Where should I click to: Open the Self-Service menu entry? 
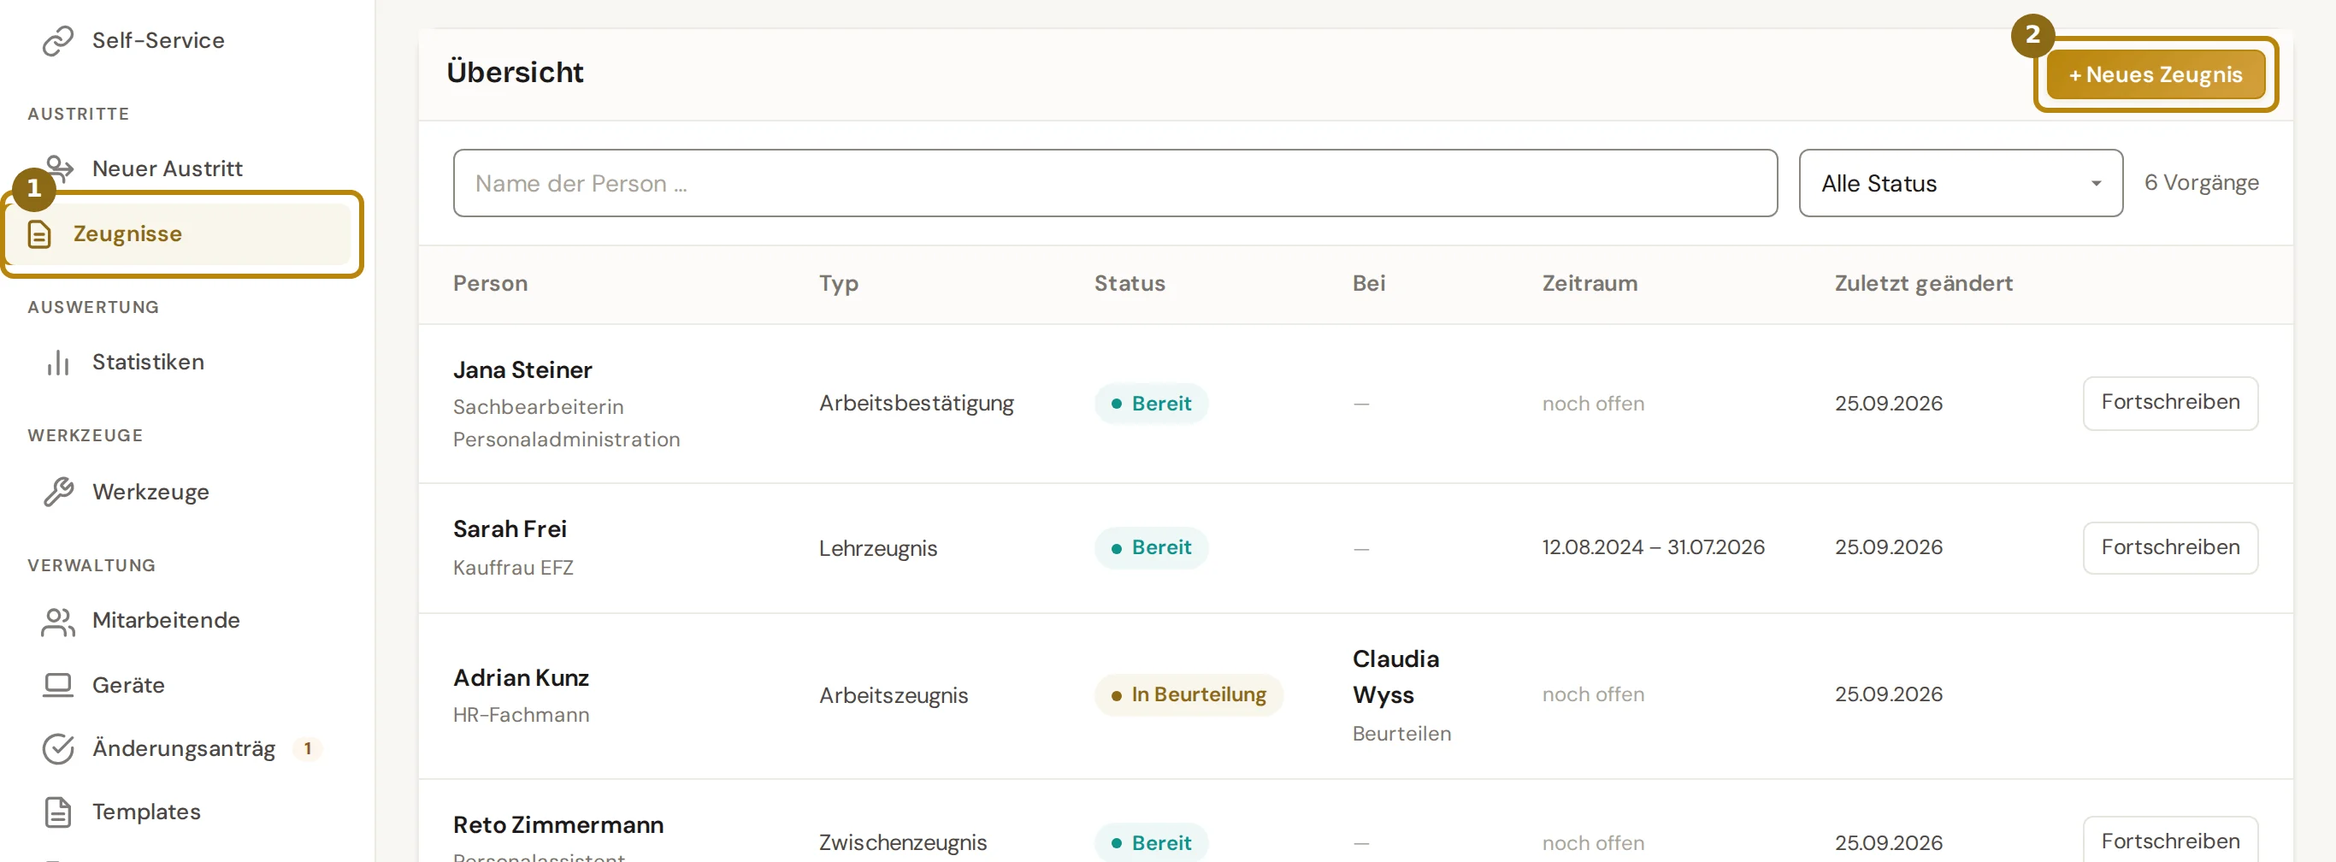[x=158, y=41]
